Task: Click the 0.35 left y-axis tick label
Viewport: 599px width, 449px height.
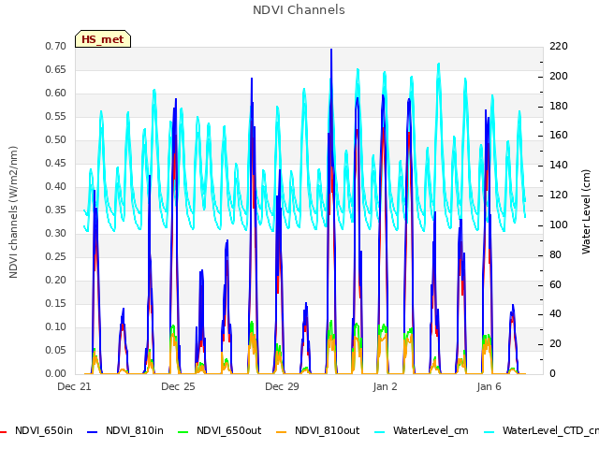Action: (x=56, y=210)
